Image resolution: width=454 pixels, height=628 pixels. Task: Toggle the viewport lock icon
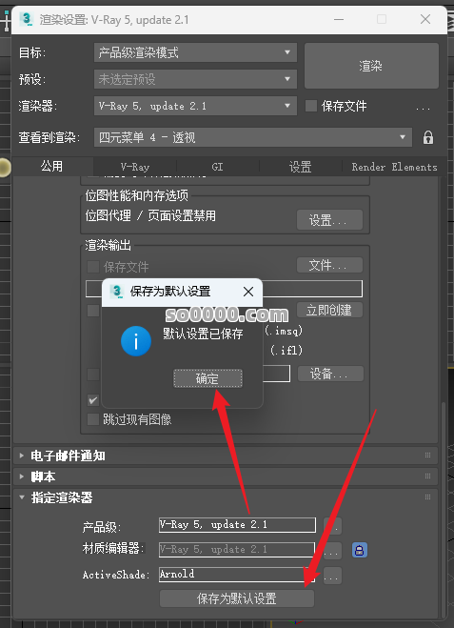pos(428,137)
